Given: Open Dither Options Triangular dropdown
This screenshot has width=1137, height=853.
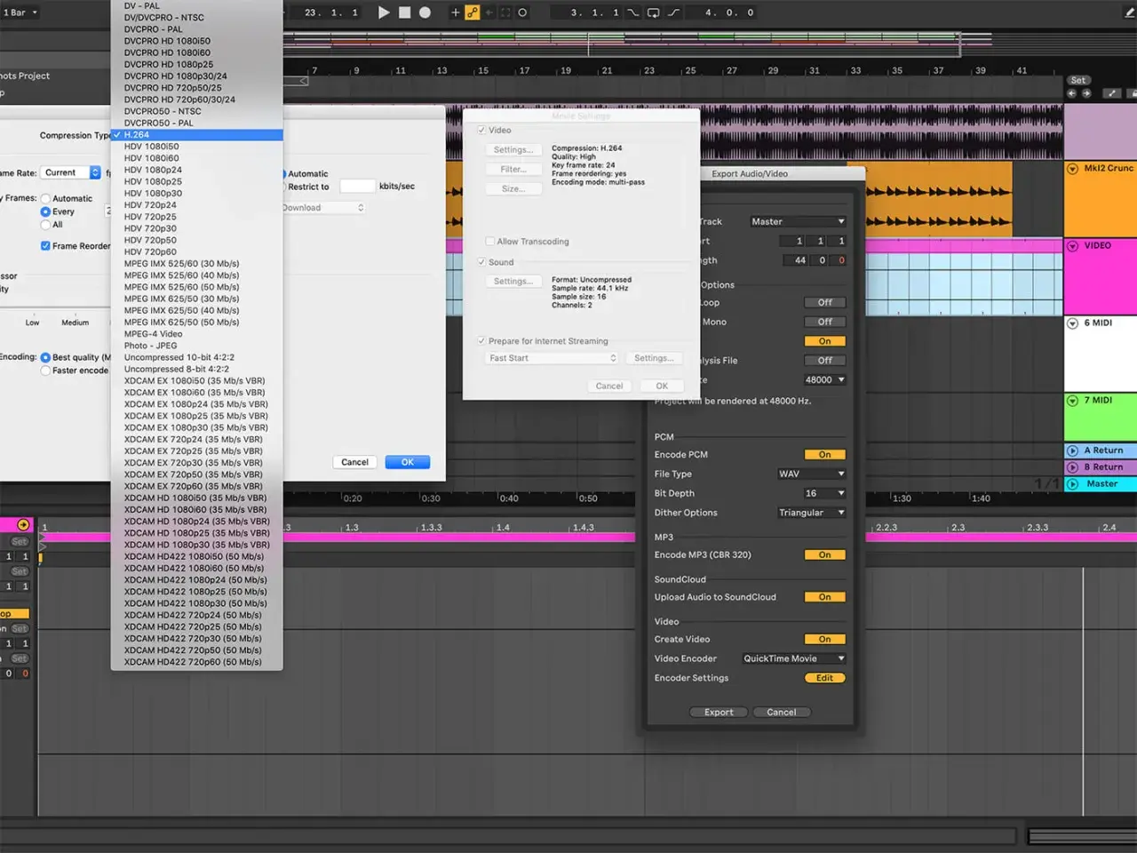Looking at the screenshot, I should (x=812, y=513).
